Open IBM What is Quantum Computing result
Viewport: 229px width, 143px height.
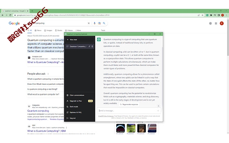(47, 131)
